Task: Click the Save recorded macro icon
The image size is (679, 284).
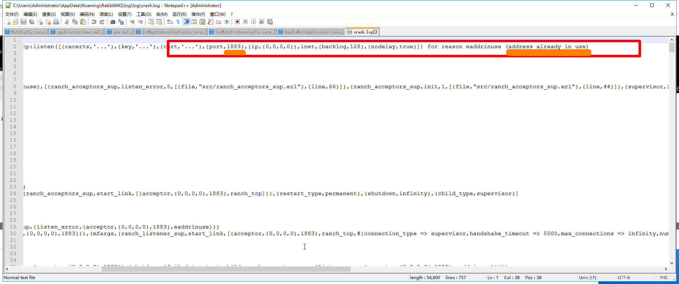Action: click(x=270, y=22)
